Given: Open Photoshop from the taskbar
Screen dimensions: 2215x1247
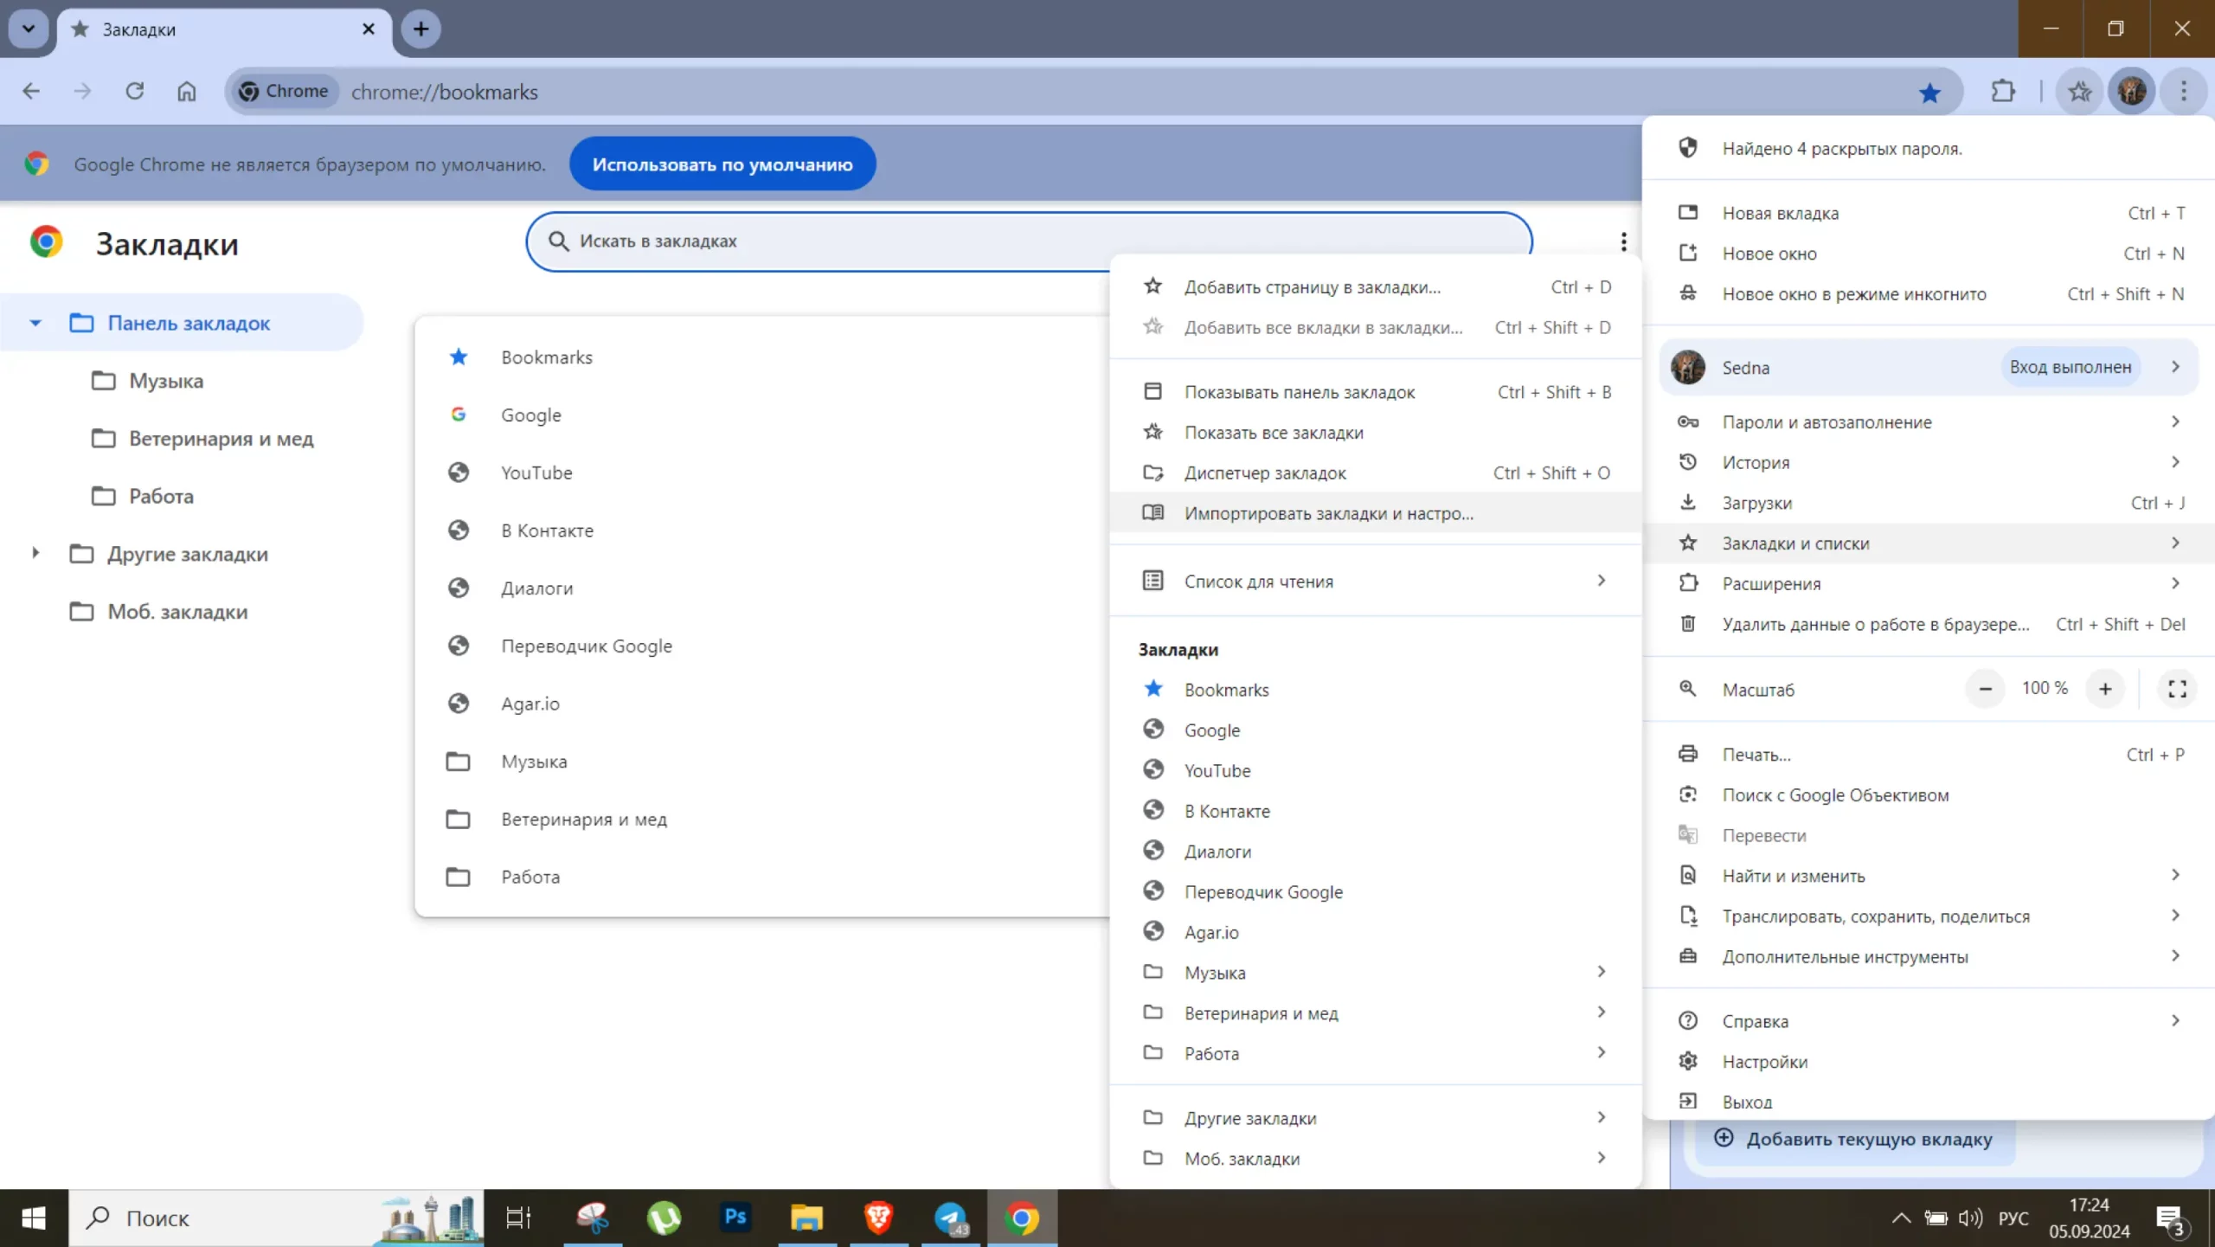Looking at the screenshot, I should (x=735, y=1218).
